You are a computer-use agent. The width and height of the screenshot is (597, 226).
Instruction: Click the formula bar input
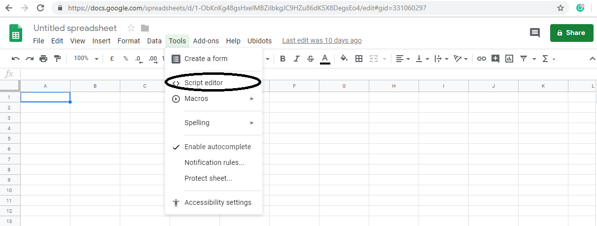(x=308, y=74)
